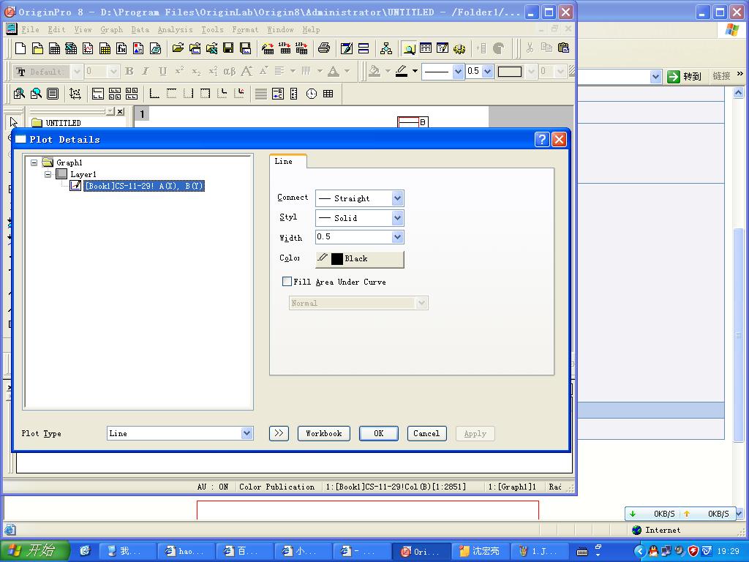Click the Cancel button
749x562 pixels.
[426, 433]
